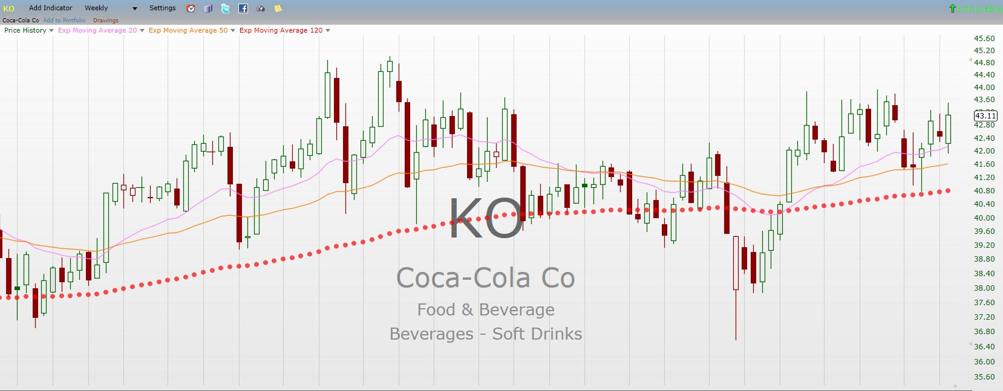Image resolution: width=1003 pixels, height=391 pixels.
Task: Expand Exp Moving Average 50 options arrow
Action: (x=233, y=30)
